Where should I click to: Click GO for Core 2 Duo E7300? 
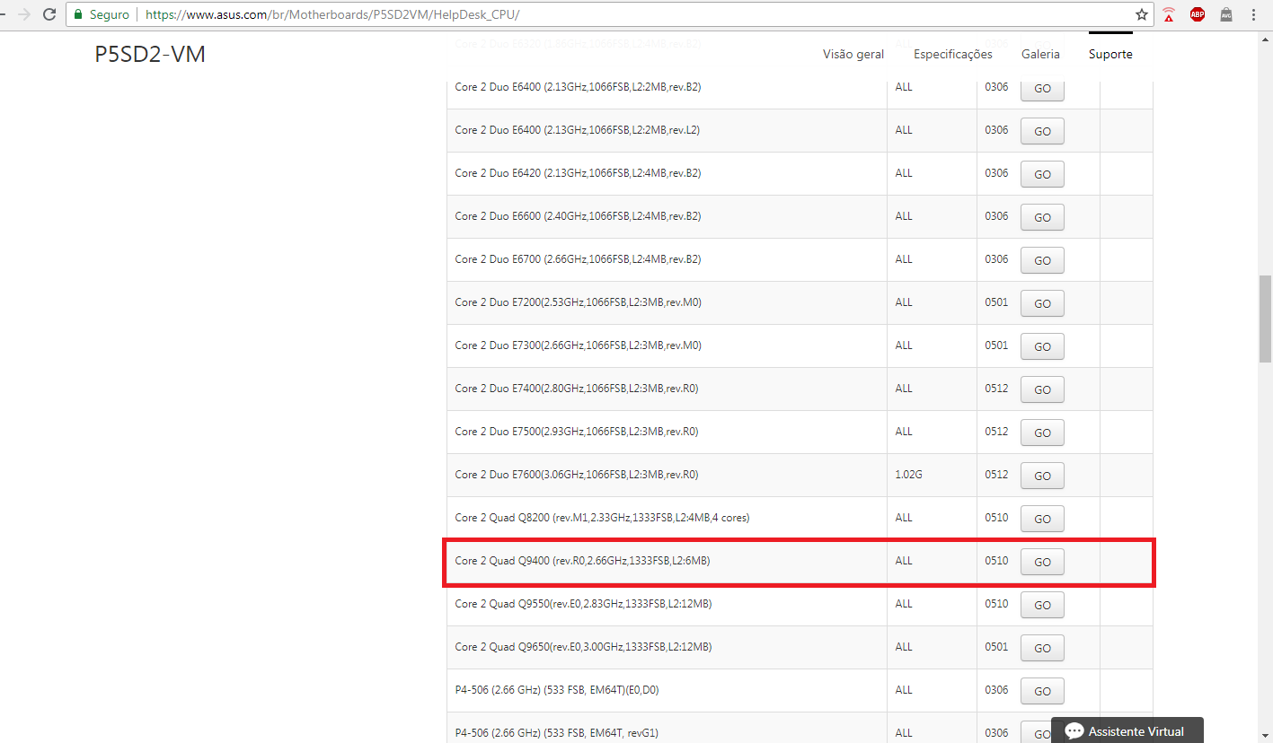(1042, 346)
